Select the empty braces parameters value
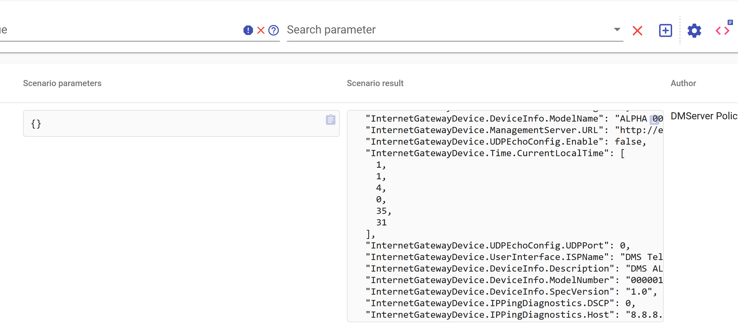 tap(35, 124)
